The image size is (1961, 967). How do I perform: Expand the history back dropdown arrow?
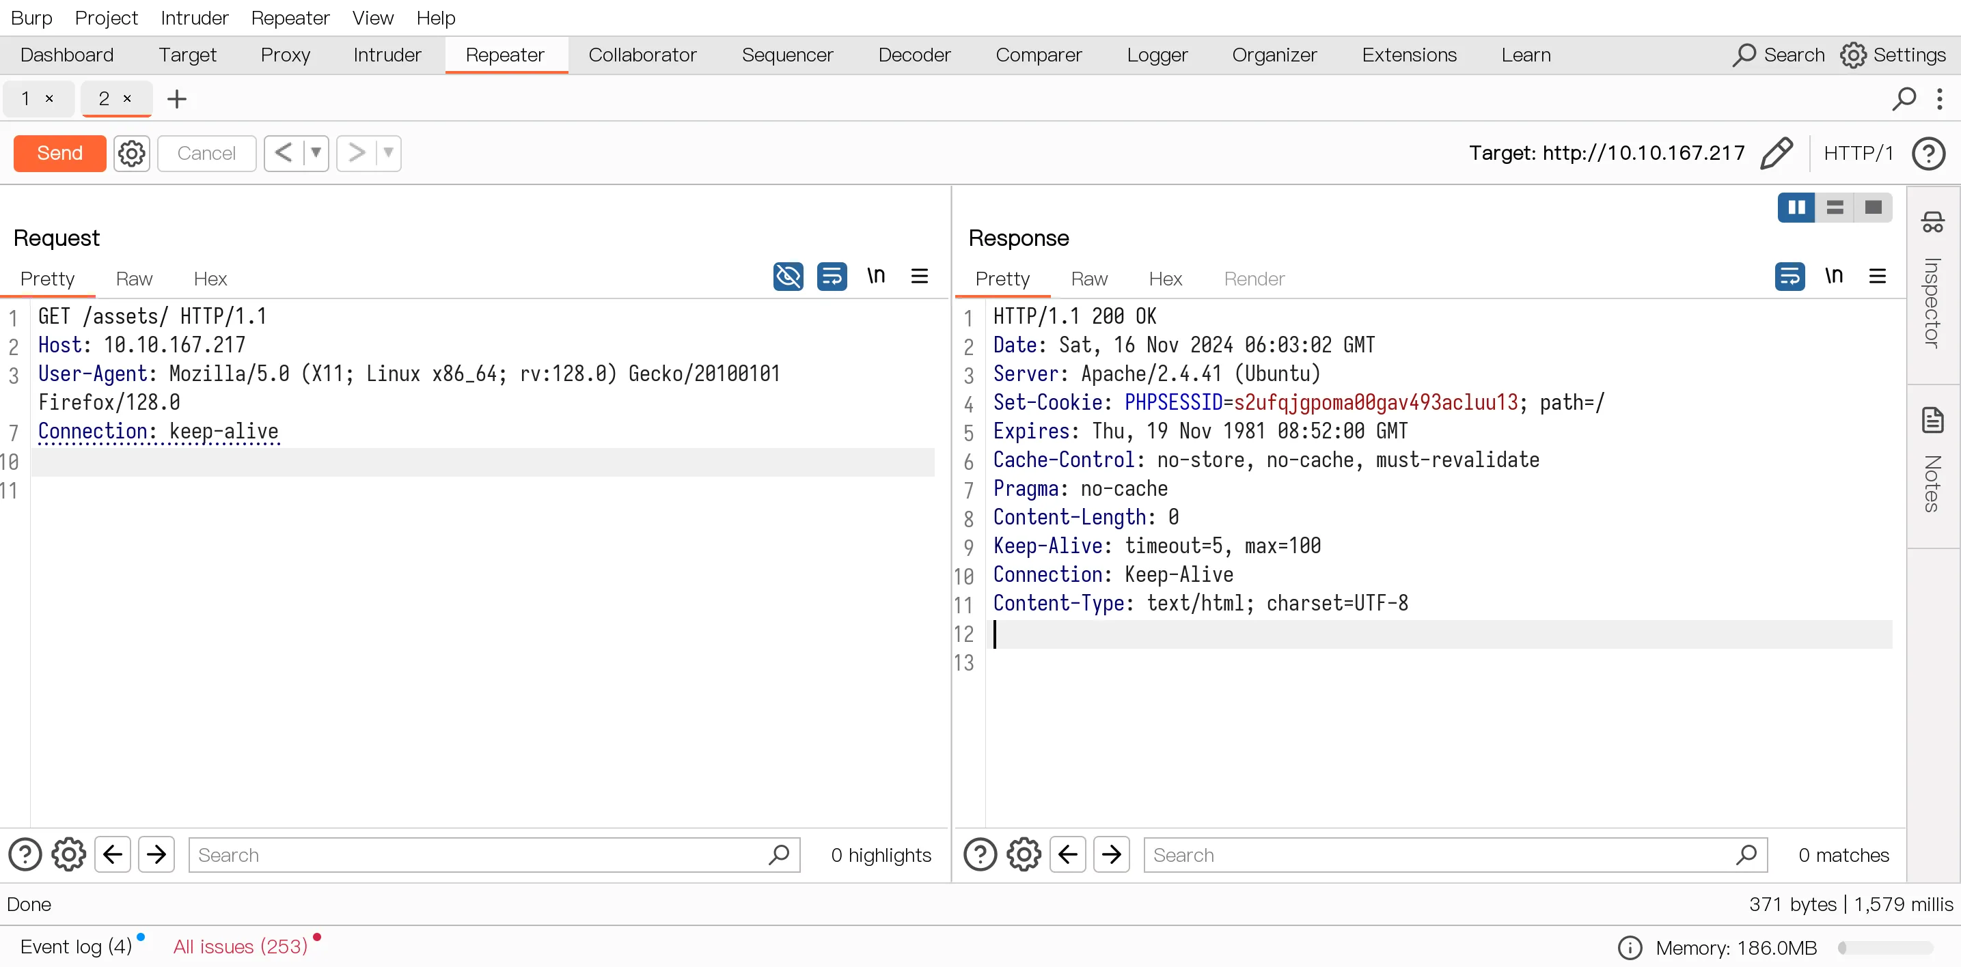click(x=316, y=153)
